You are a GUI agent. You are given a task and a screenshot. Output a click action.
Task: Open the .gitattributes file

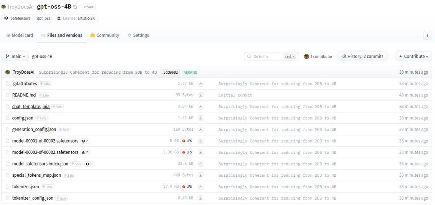coord(25,83)
